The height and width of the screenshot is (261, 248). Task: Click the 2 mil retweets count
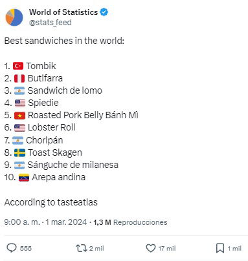(96, 248)
